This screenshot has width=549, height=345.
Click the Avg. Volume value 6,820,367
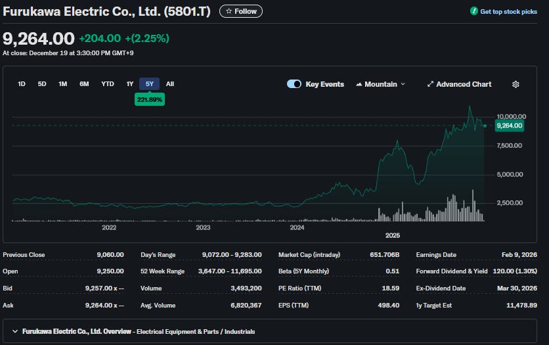pos(246,305)
